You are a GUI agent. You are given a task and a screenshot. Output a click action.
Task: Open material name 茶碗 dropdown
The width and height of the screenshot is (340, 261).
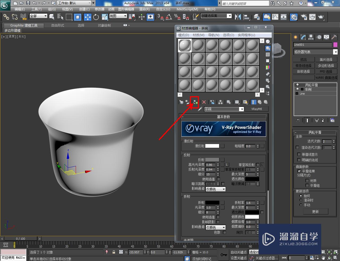[241, 109]
